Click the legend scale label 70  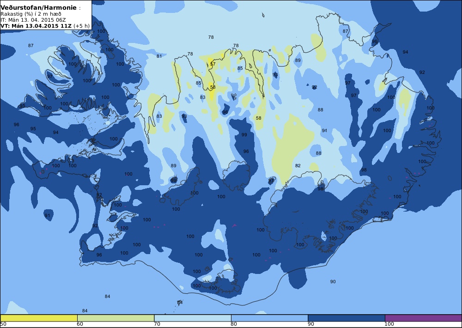click(x=157, y=324)
